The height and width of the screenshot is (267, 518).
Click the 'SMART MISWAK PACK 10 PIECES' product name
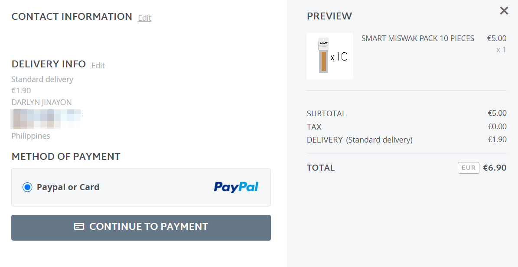417,38
